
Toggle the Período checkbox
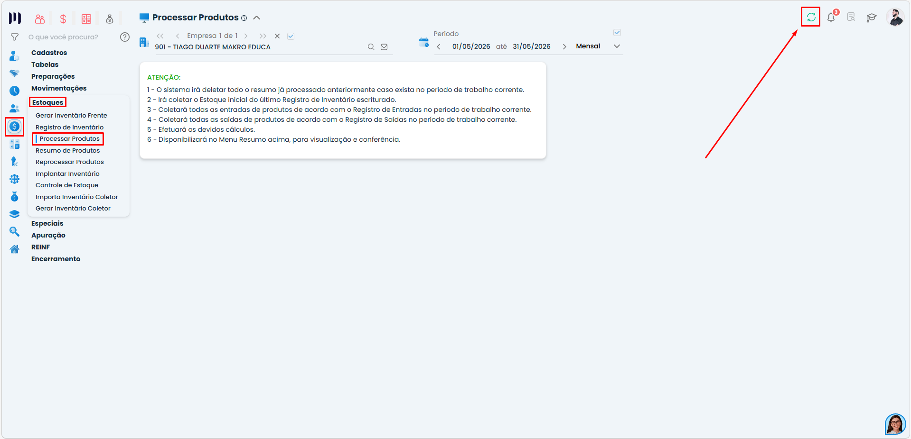tap(617, 33)
